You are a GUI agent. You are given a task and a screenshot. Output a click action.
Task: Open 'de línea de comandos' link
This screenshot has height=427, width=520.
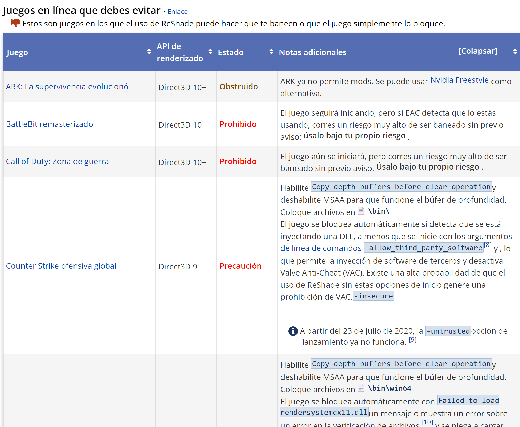[321, 248]
